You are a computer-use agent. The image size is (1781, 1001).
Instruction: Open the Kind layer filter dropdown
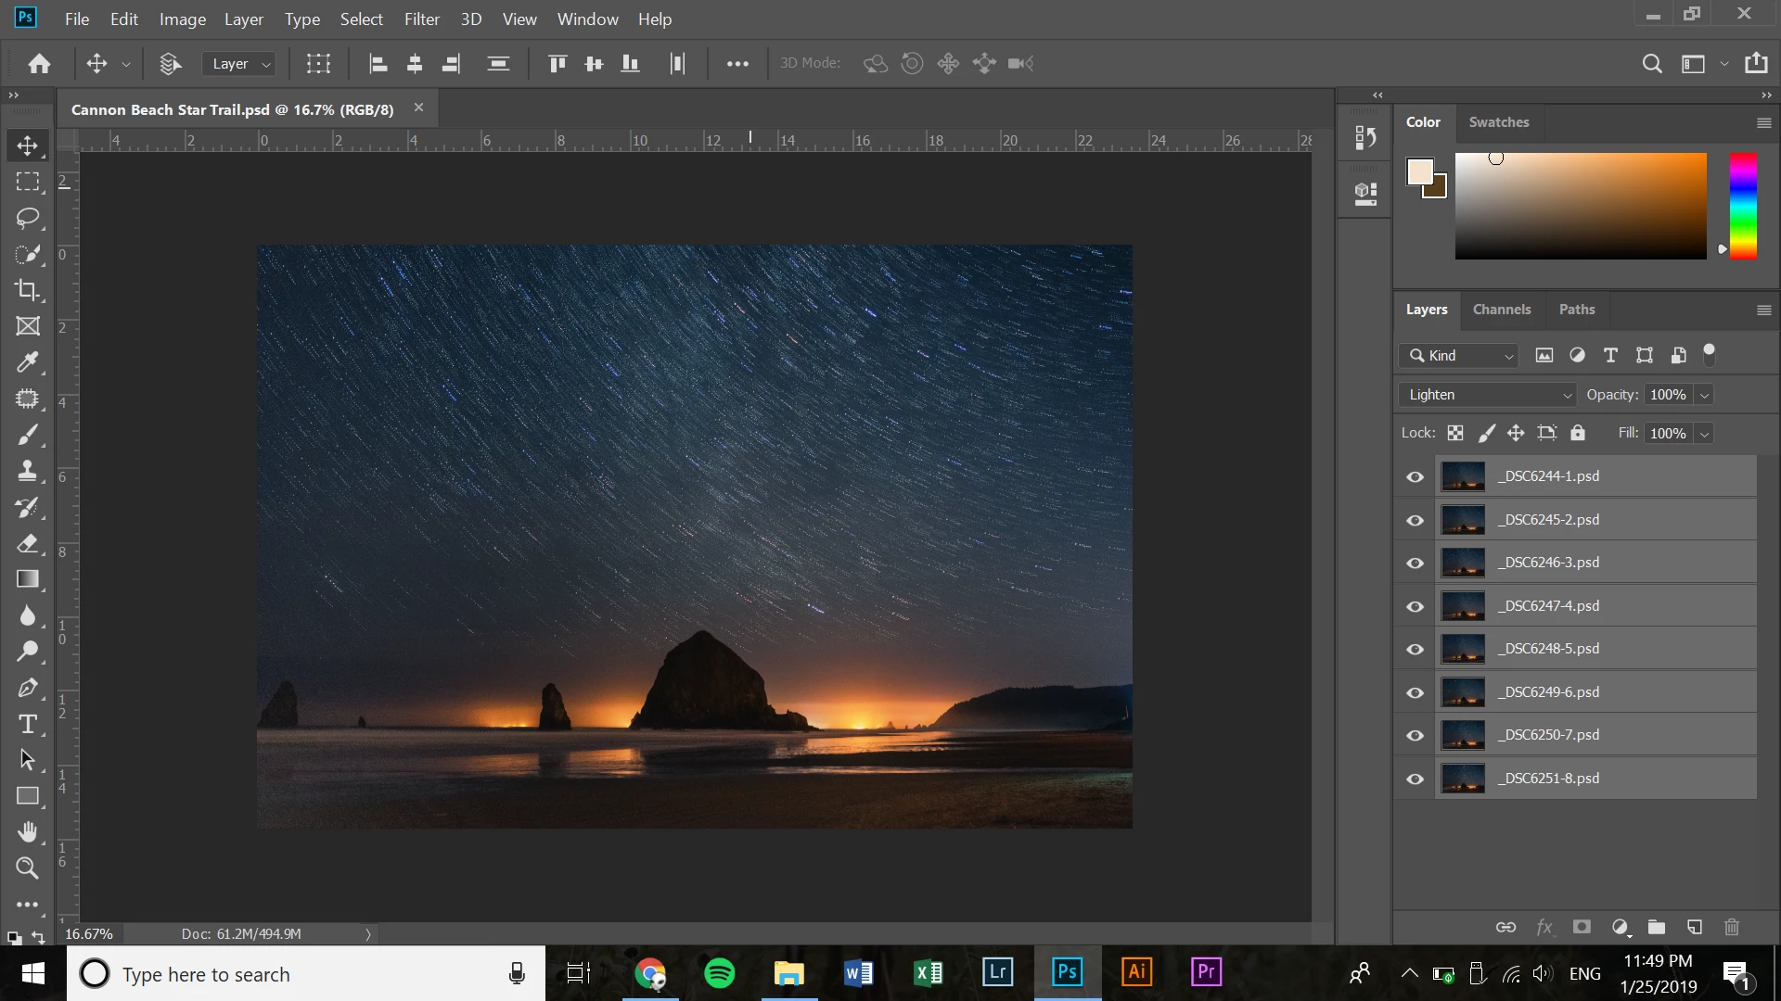[x=1458, y=356]
